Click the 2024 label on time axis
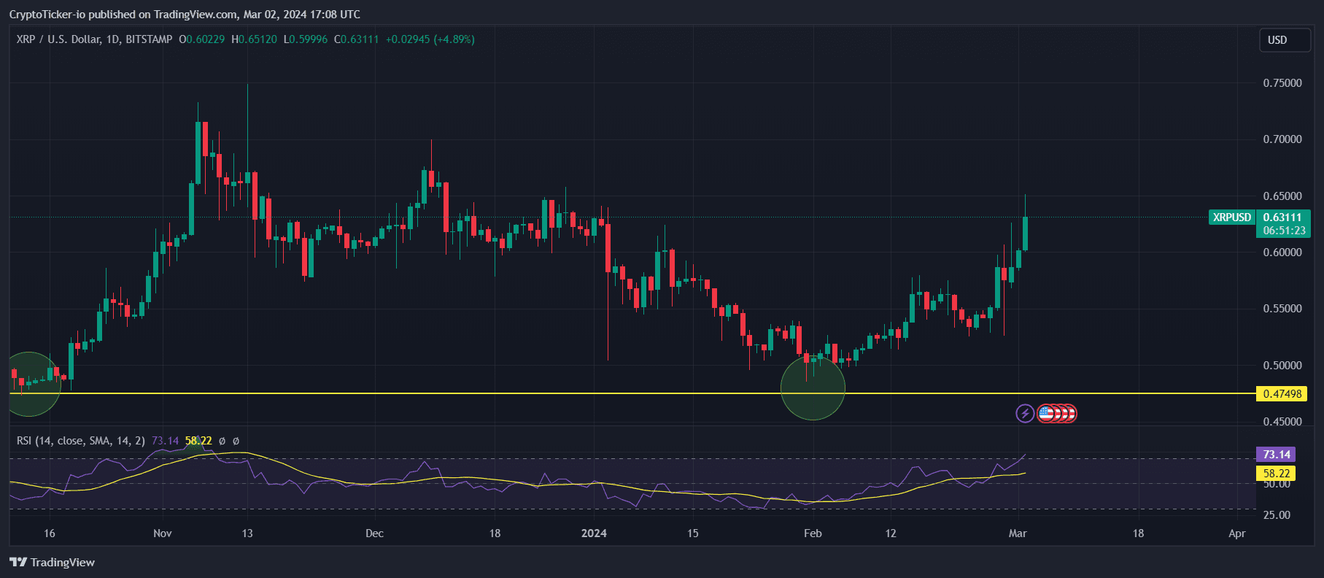The width and height of the screenshot is (1324, 578). click(x=594, y=533)
